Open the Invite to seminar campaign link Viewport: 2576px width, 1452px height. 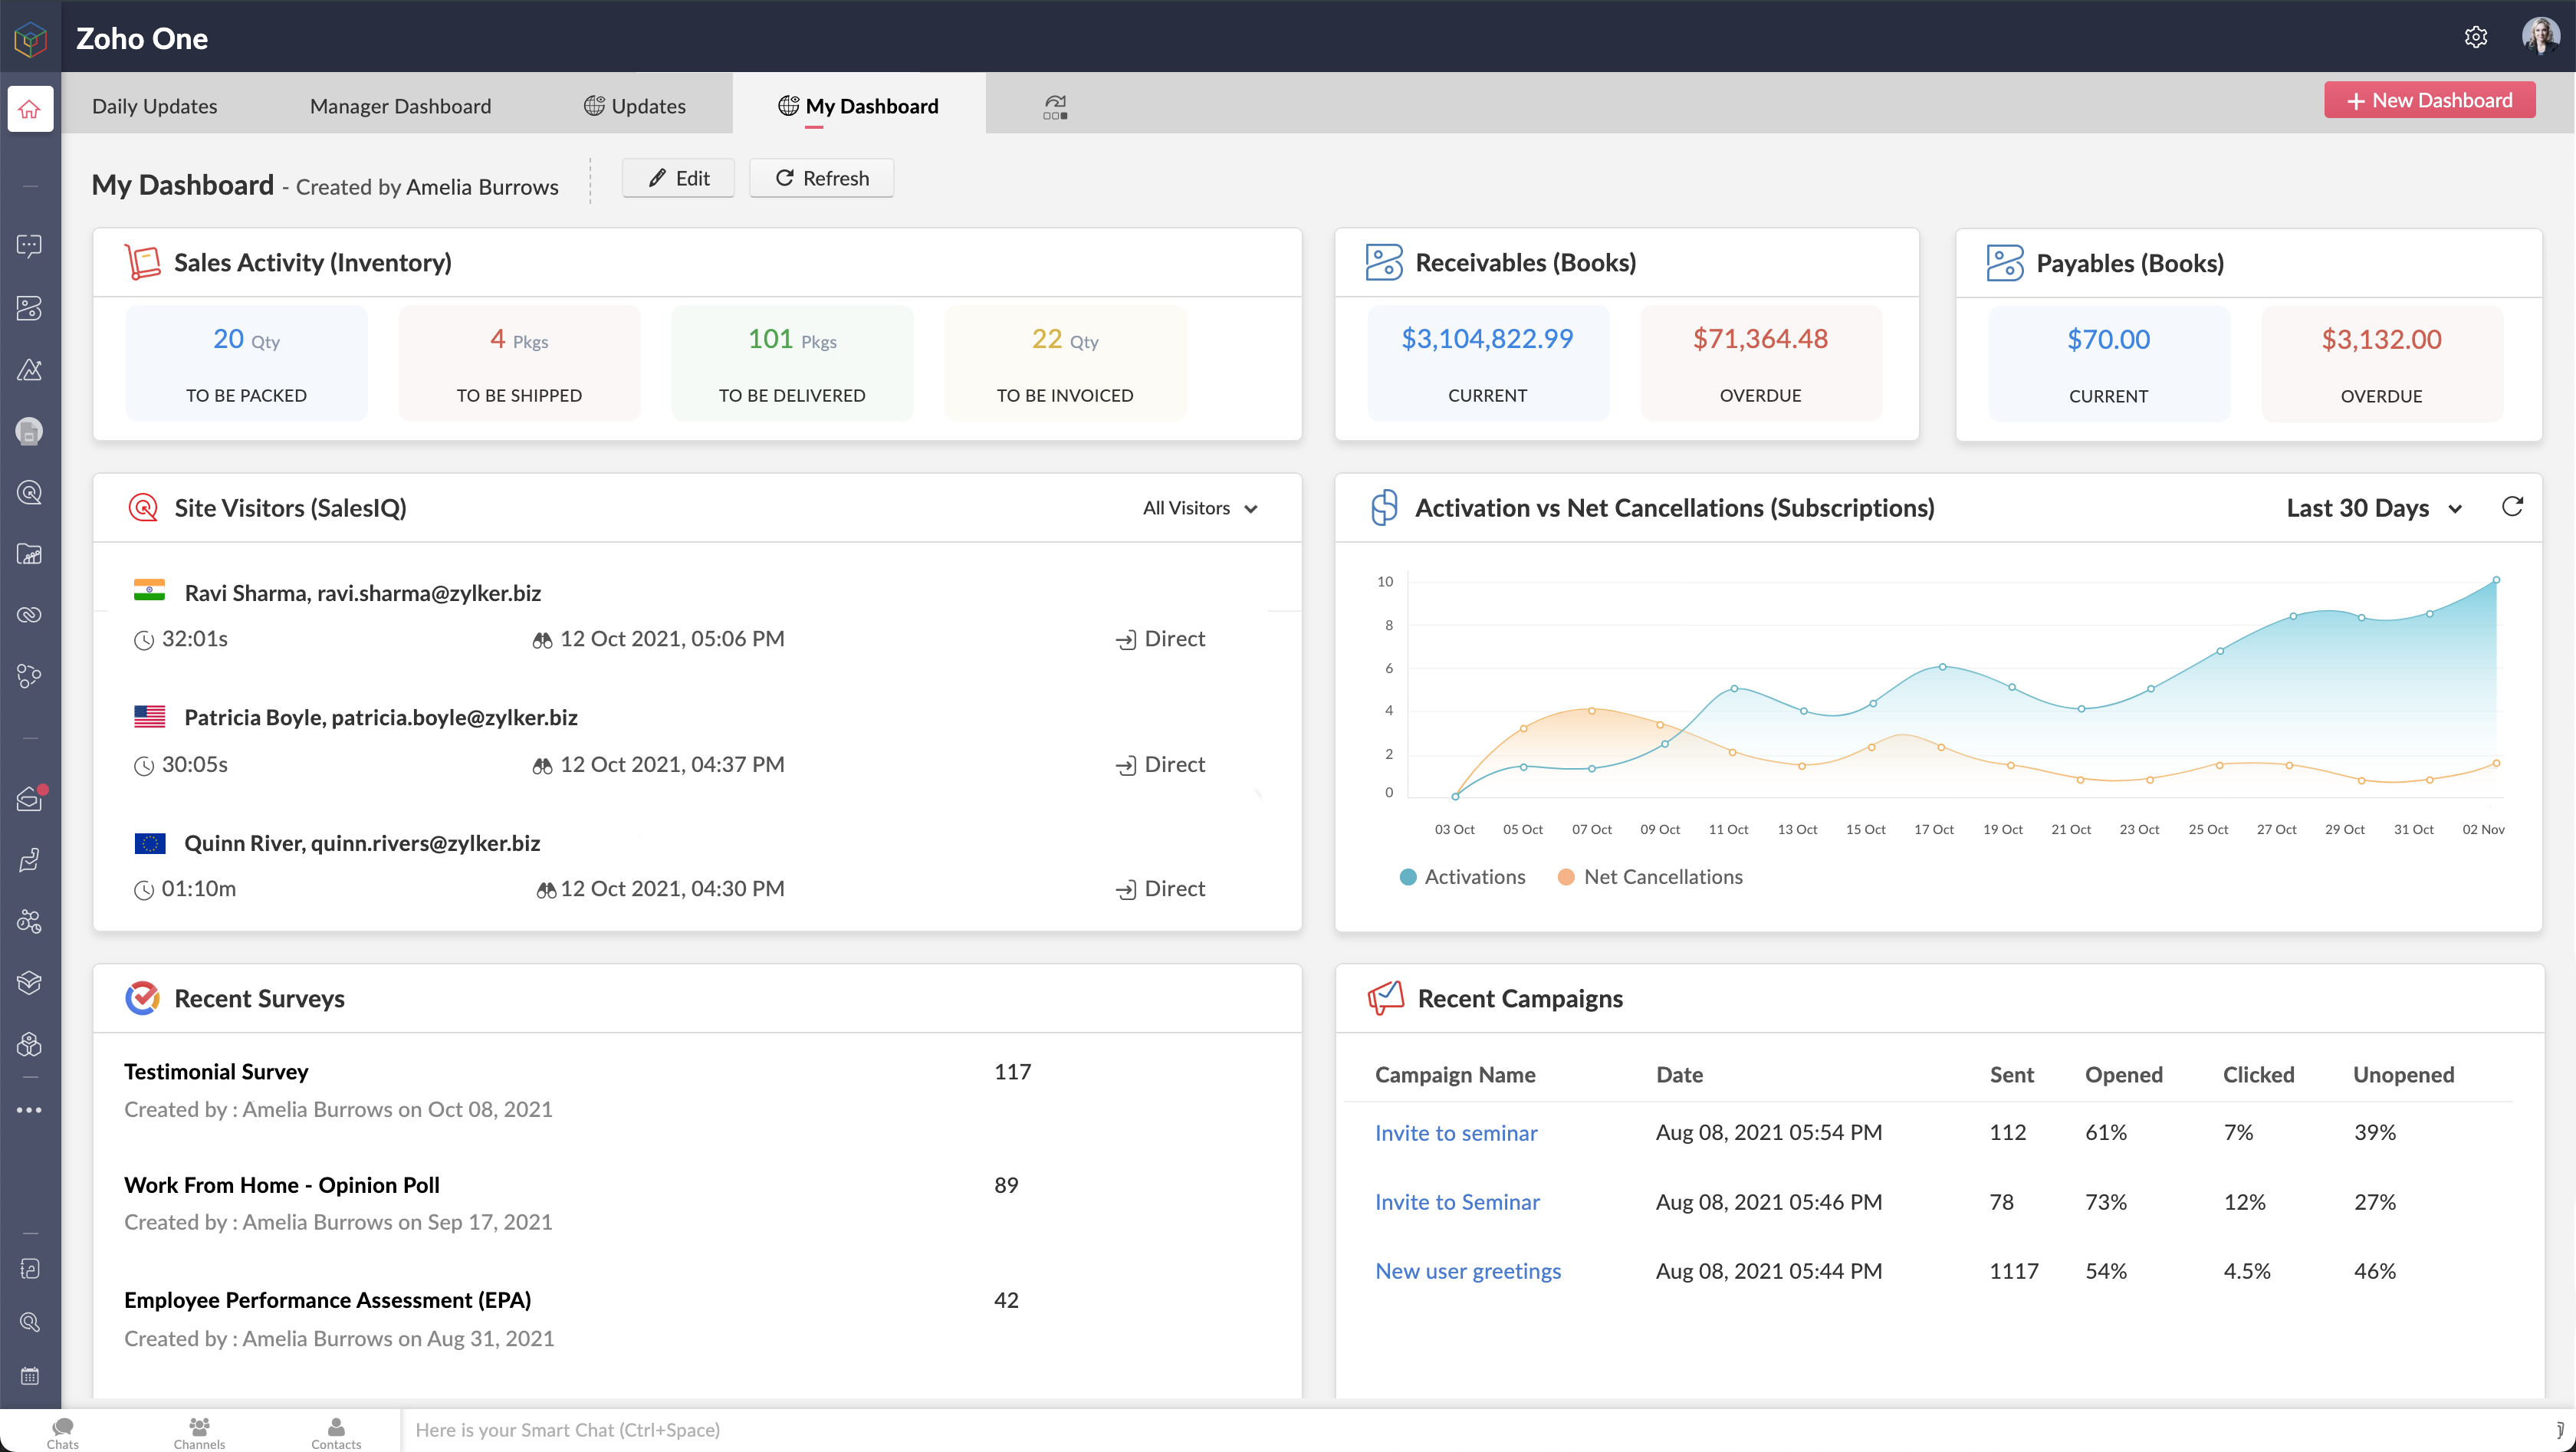coord(1454,1132)
